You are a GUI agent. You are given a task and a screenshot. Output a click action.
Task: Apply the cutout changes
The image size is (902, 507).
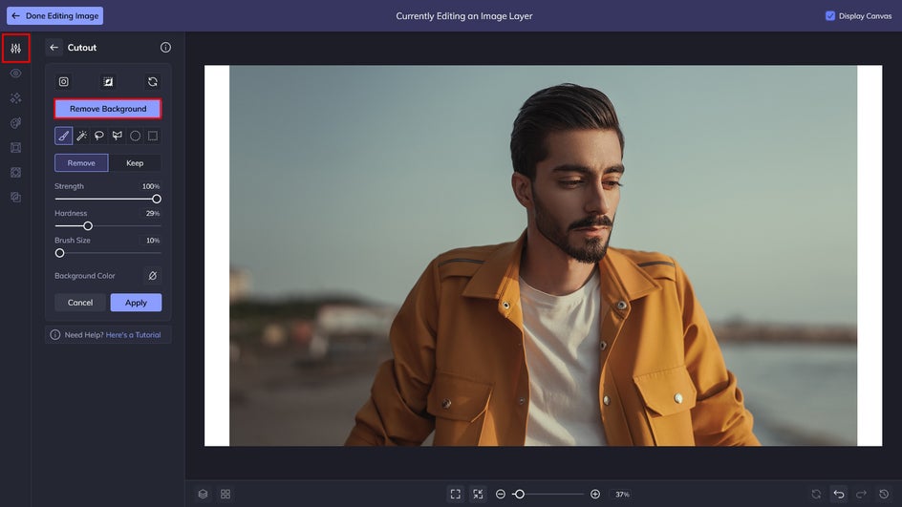136,303
